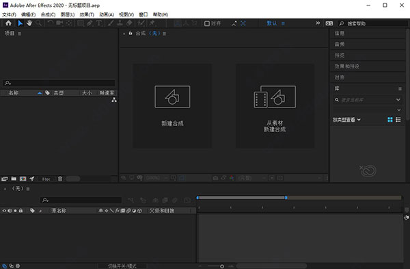Open the 项目 panel menu
This screenshot has height=269, width=410.
click(x=19, y=34)
